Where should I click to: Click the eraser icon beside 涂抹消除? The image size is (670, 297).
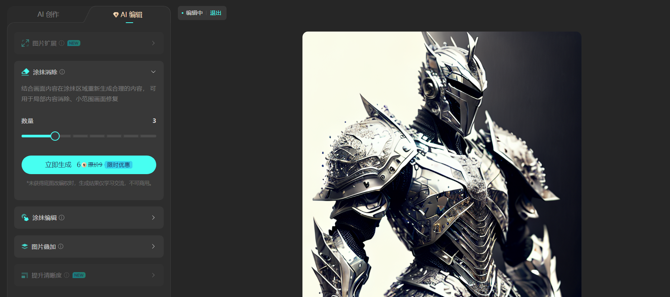click(x=25, y=72)
